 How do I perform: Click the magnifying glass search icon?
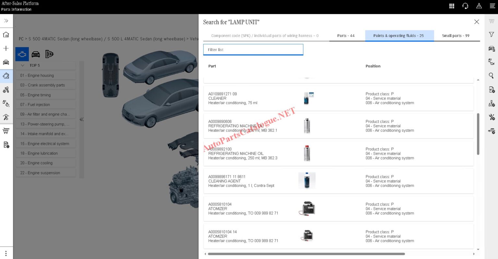pos(492,76)
